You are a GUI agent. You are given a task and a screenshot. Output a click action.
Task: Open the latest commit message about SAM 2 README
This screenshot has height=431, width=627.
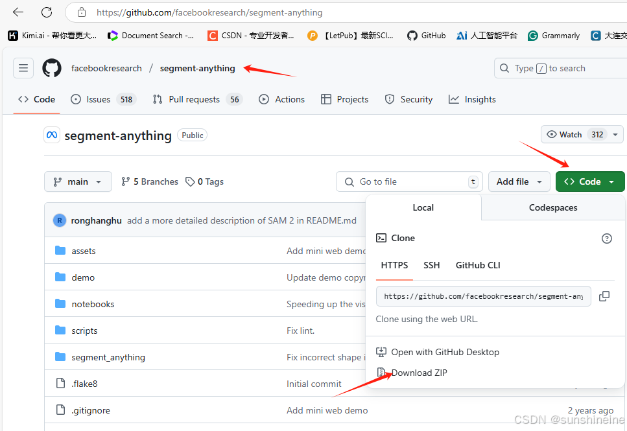[242, 221]
